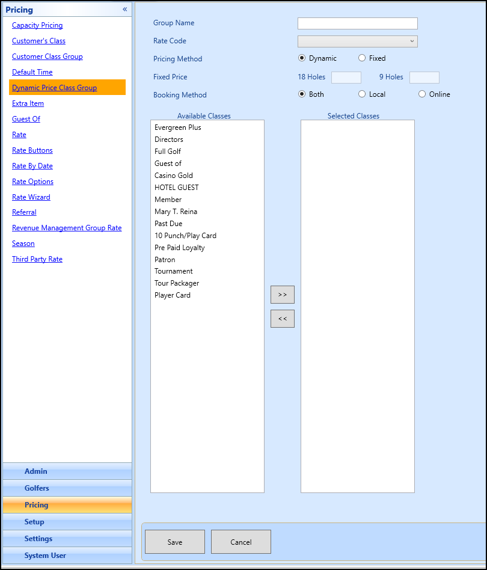Open the Rate Code dropdown

coord(358,41)
